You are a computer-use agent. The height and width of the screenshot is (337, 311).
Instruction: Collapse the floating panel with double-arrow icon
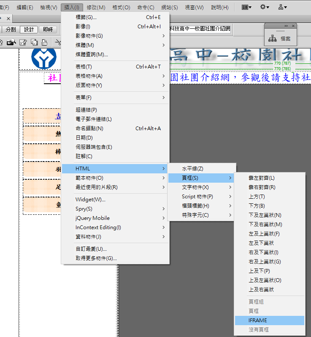coord(287,26)
